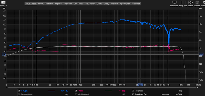
Task: Click the 20k frequency axis label
Action: (x=181, y=85)
